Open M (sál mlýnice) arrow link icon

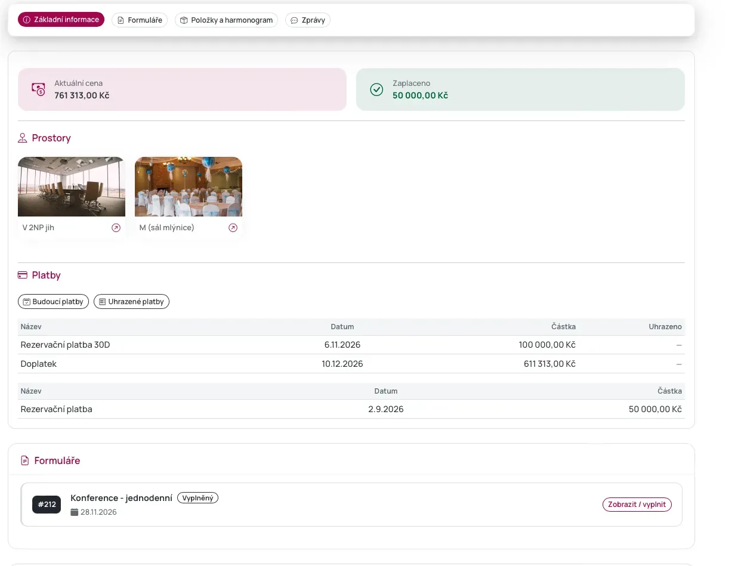(233, 228)
